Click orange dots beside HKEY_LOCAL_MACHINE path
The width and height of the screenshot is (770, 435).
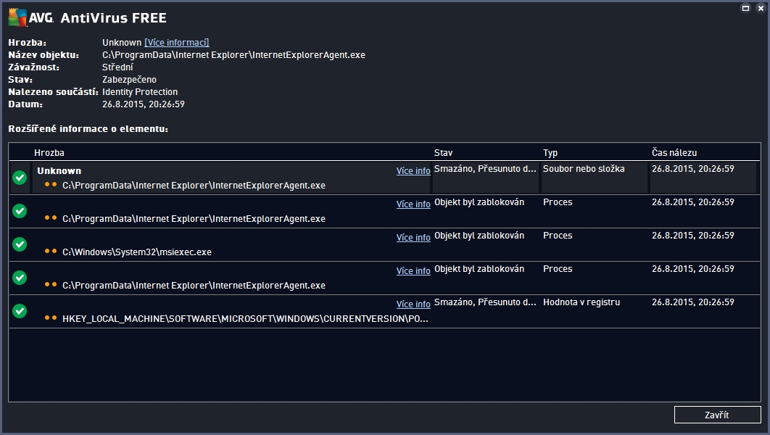[51, 318]
